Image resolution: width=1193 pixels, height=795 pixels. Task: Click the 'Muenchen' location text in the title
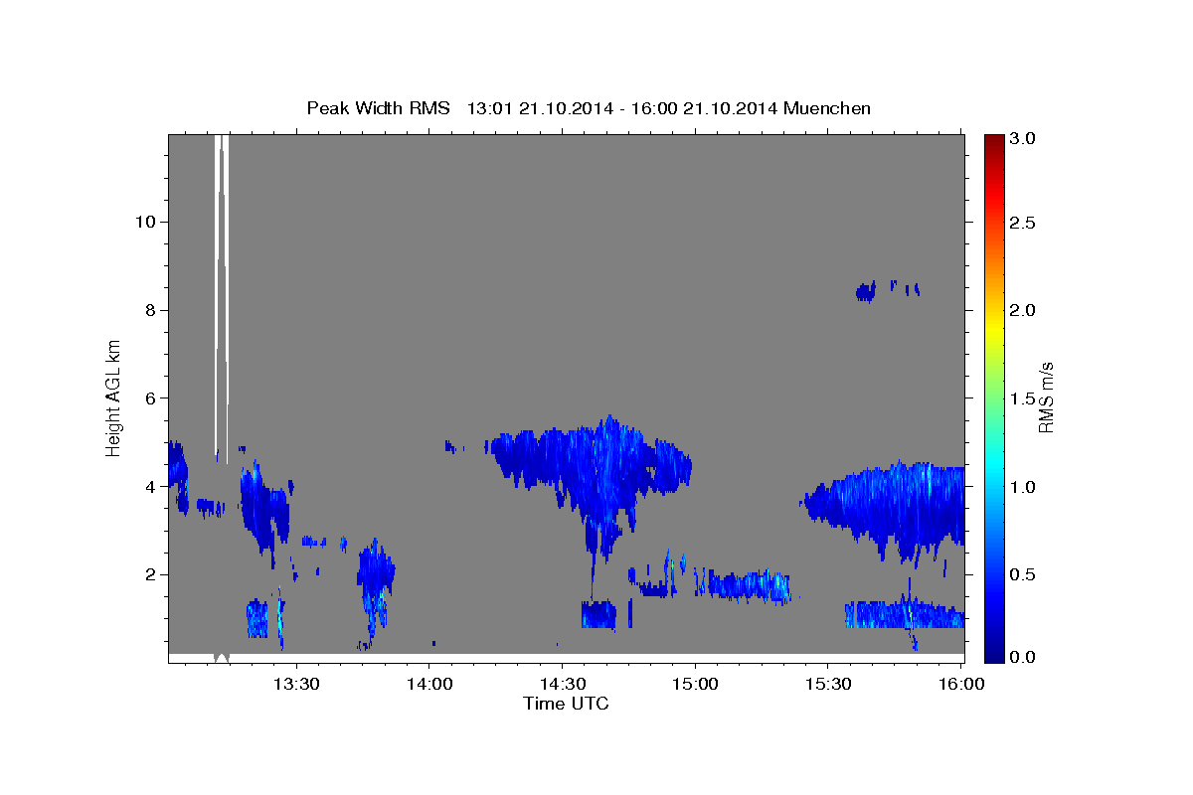tap(827, 108)
